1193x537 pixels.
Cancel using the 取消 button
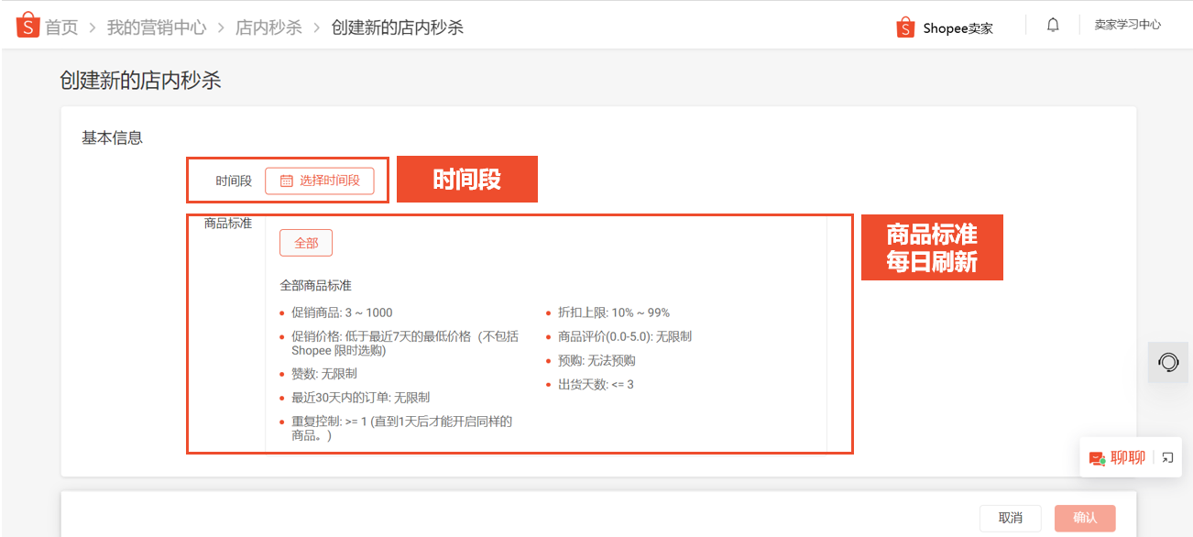1010,517
